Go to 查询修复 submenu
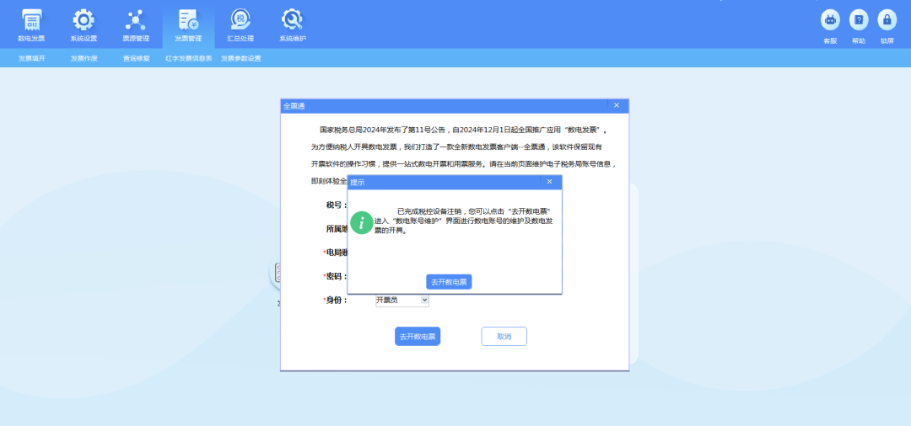The height and width of the screenshot is (426, 911). (136, 59)
